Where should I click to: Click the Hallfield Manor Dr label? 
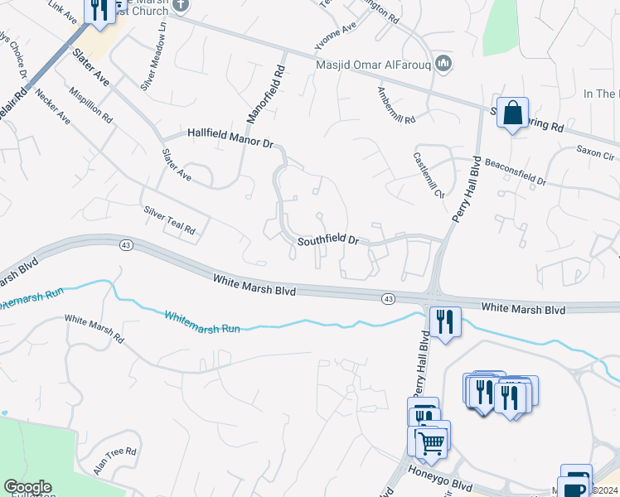(230, 138)
